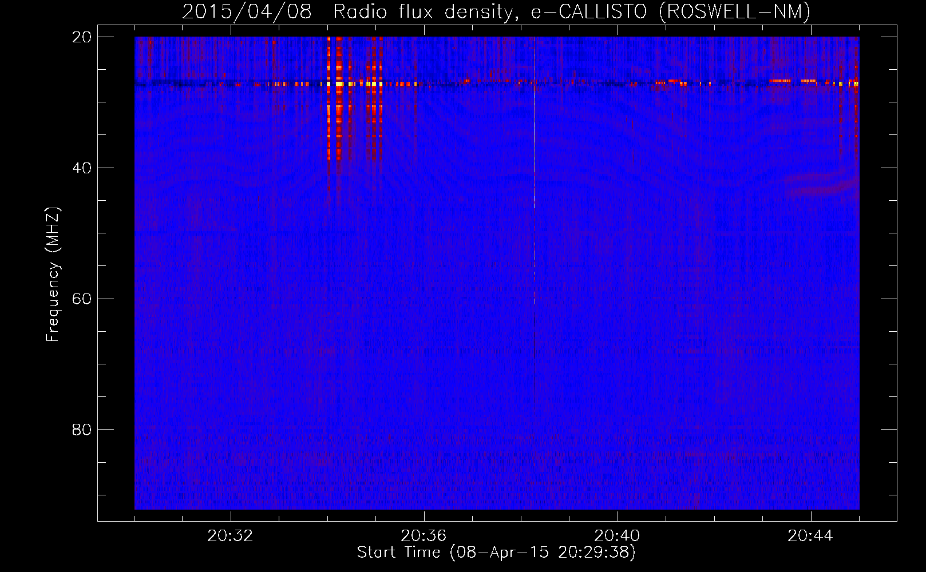
Task: Click the 40 frequency tick label
Action: tap(82, 168)
